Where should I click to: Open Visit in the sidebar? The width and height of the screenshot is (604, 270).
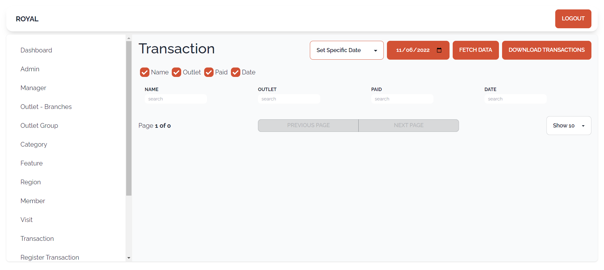26,220
